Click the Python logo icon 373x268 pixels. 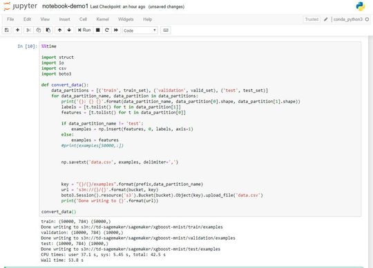[x=361, y=6]
